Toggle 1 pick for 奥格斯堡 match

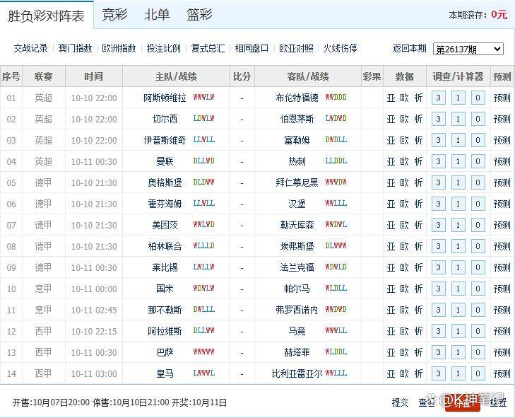point(458,182)
